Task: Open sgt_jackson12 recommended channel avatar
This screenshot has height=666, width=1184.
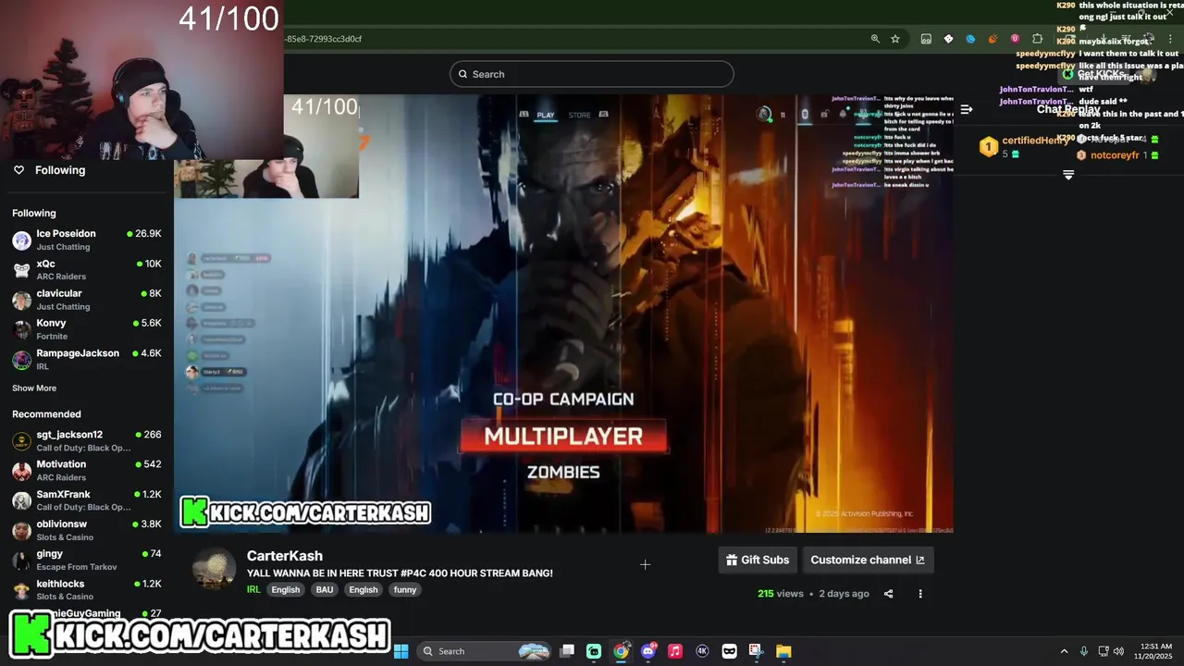Action: point(21,441)
